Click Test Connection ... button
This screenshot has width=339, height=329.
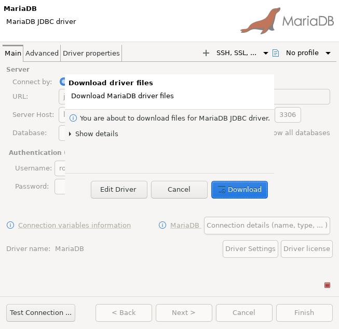tap(40, 313)
